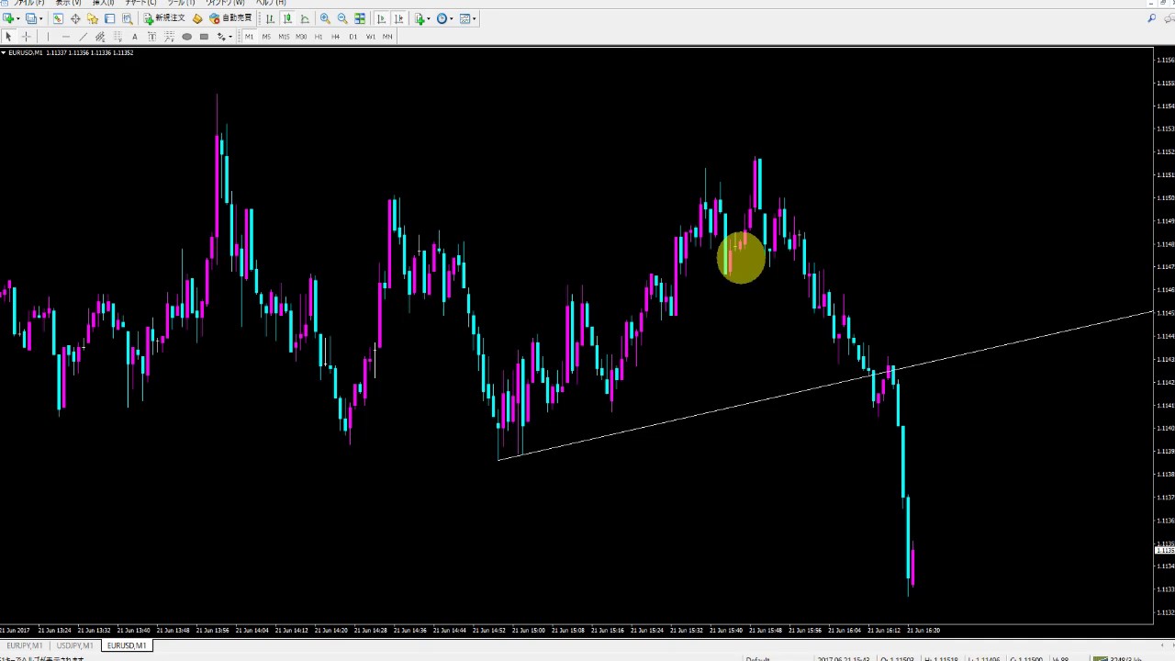This screenshot has width=1175, height=661.
Task: Open the Indicators list icon
Action: [x=420, y=18]
